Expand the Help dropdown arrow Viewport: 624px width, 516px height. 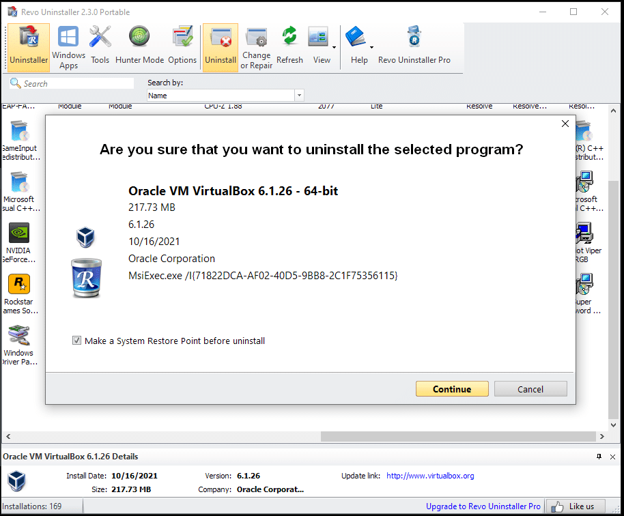(x=371, y=47)
